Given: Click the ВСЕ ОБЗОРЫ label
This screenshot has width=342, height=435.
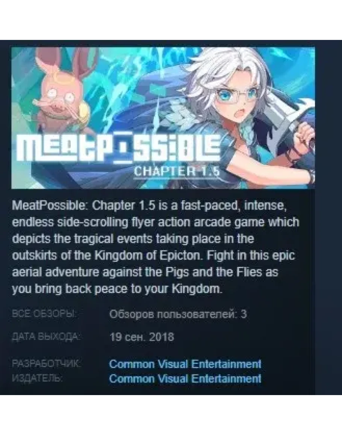Looking at the screenshot, I should (44, 314).
